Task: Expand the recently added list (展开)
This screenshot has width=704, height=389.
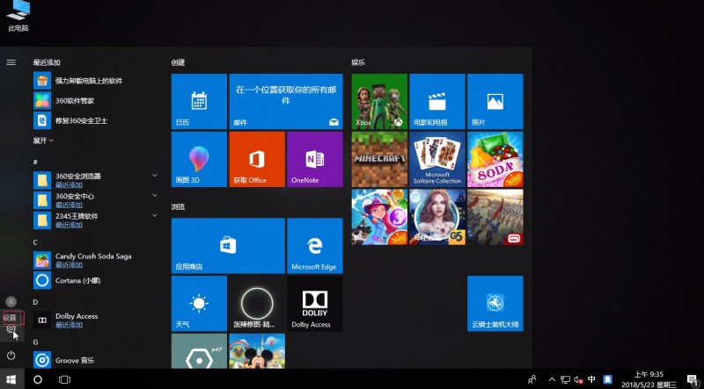Action: pos(43,140)
